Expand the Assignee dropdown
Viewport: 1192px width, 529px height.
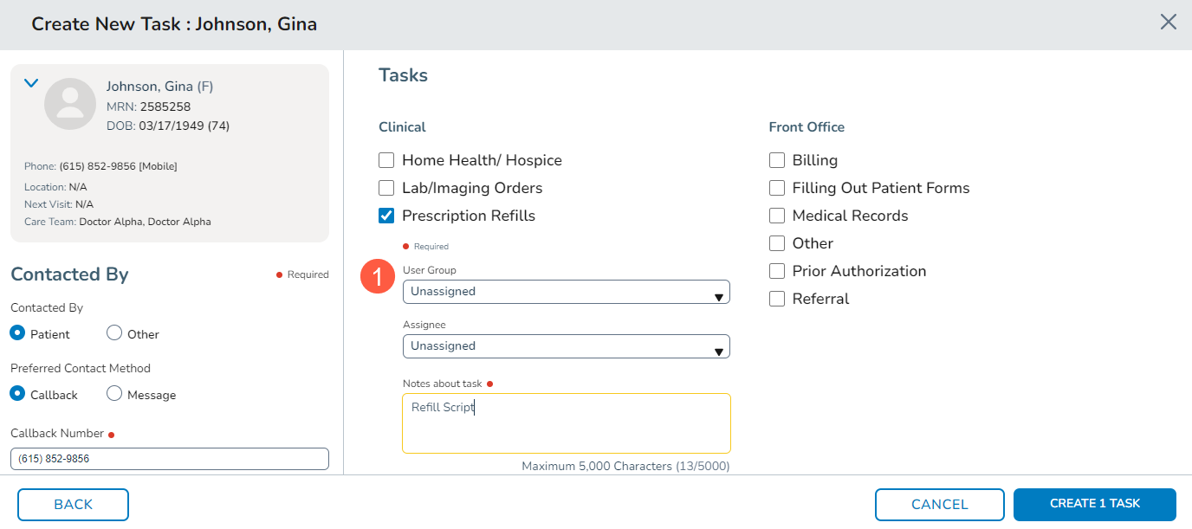pos(566,346)
